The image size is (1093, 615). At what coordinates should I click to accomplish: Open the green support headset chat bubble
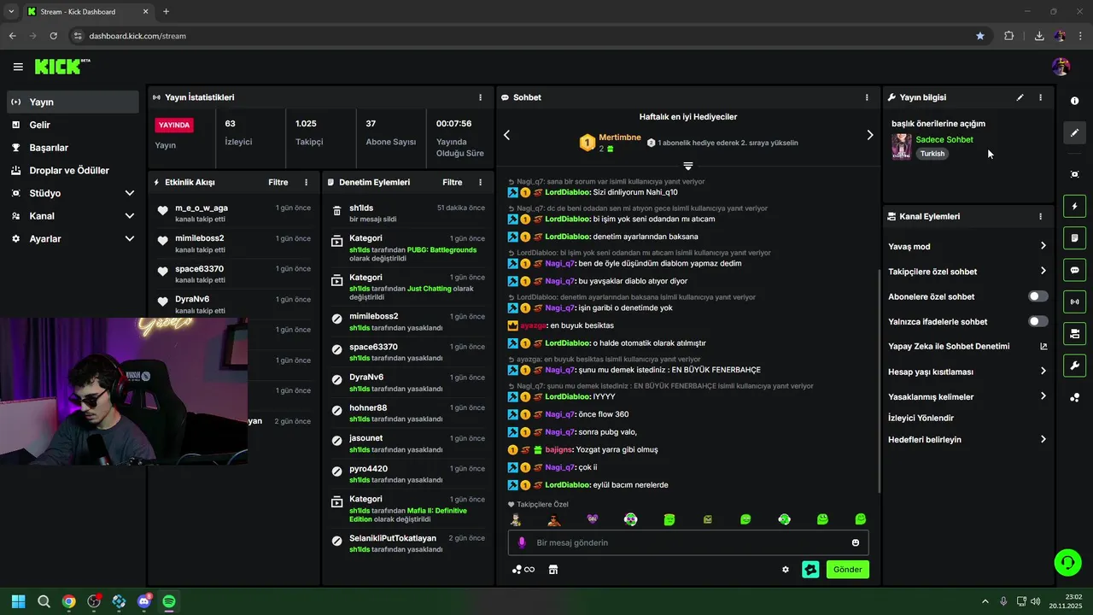[x=1067, y=562]
